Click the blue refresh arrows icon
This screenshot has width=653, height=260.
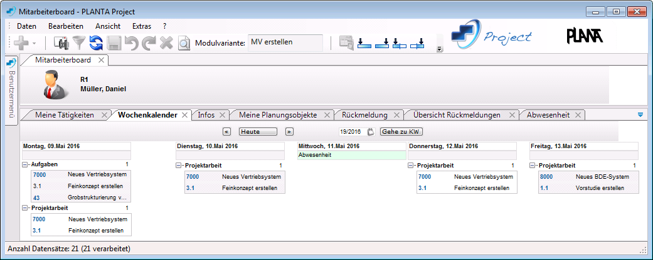97,43
